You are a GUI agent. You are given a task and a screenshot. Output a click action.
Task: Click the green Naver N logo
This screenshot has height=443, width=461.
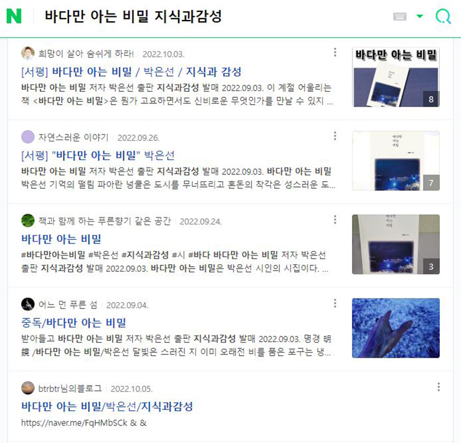14,16
